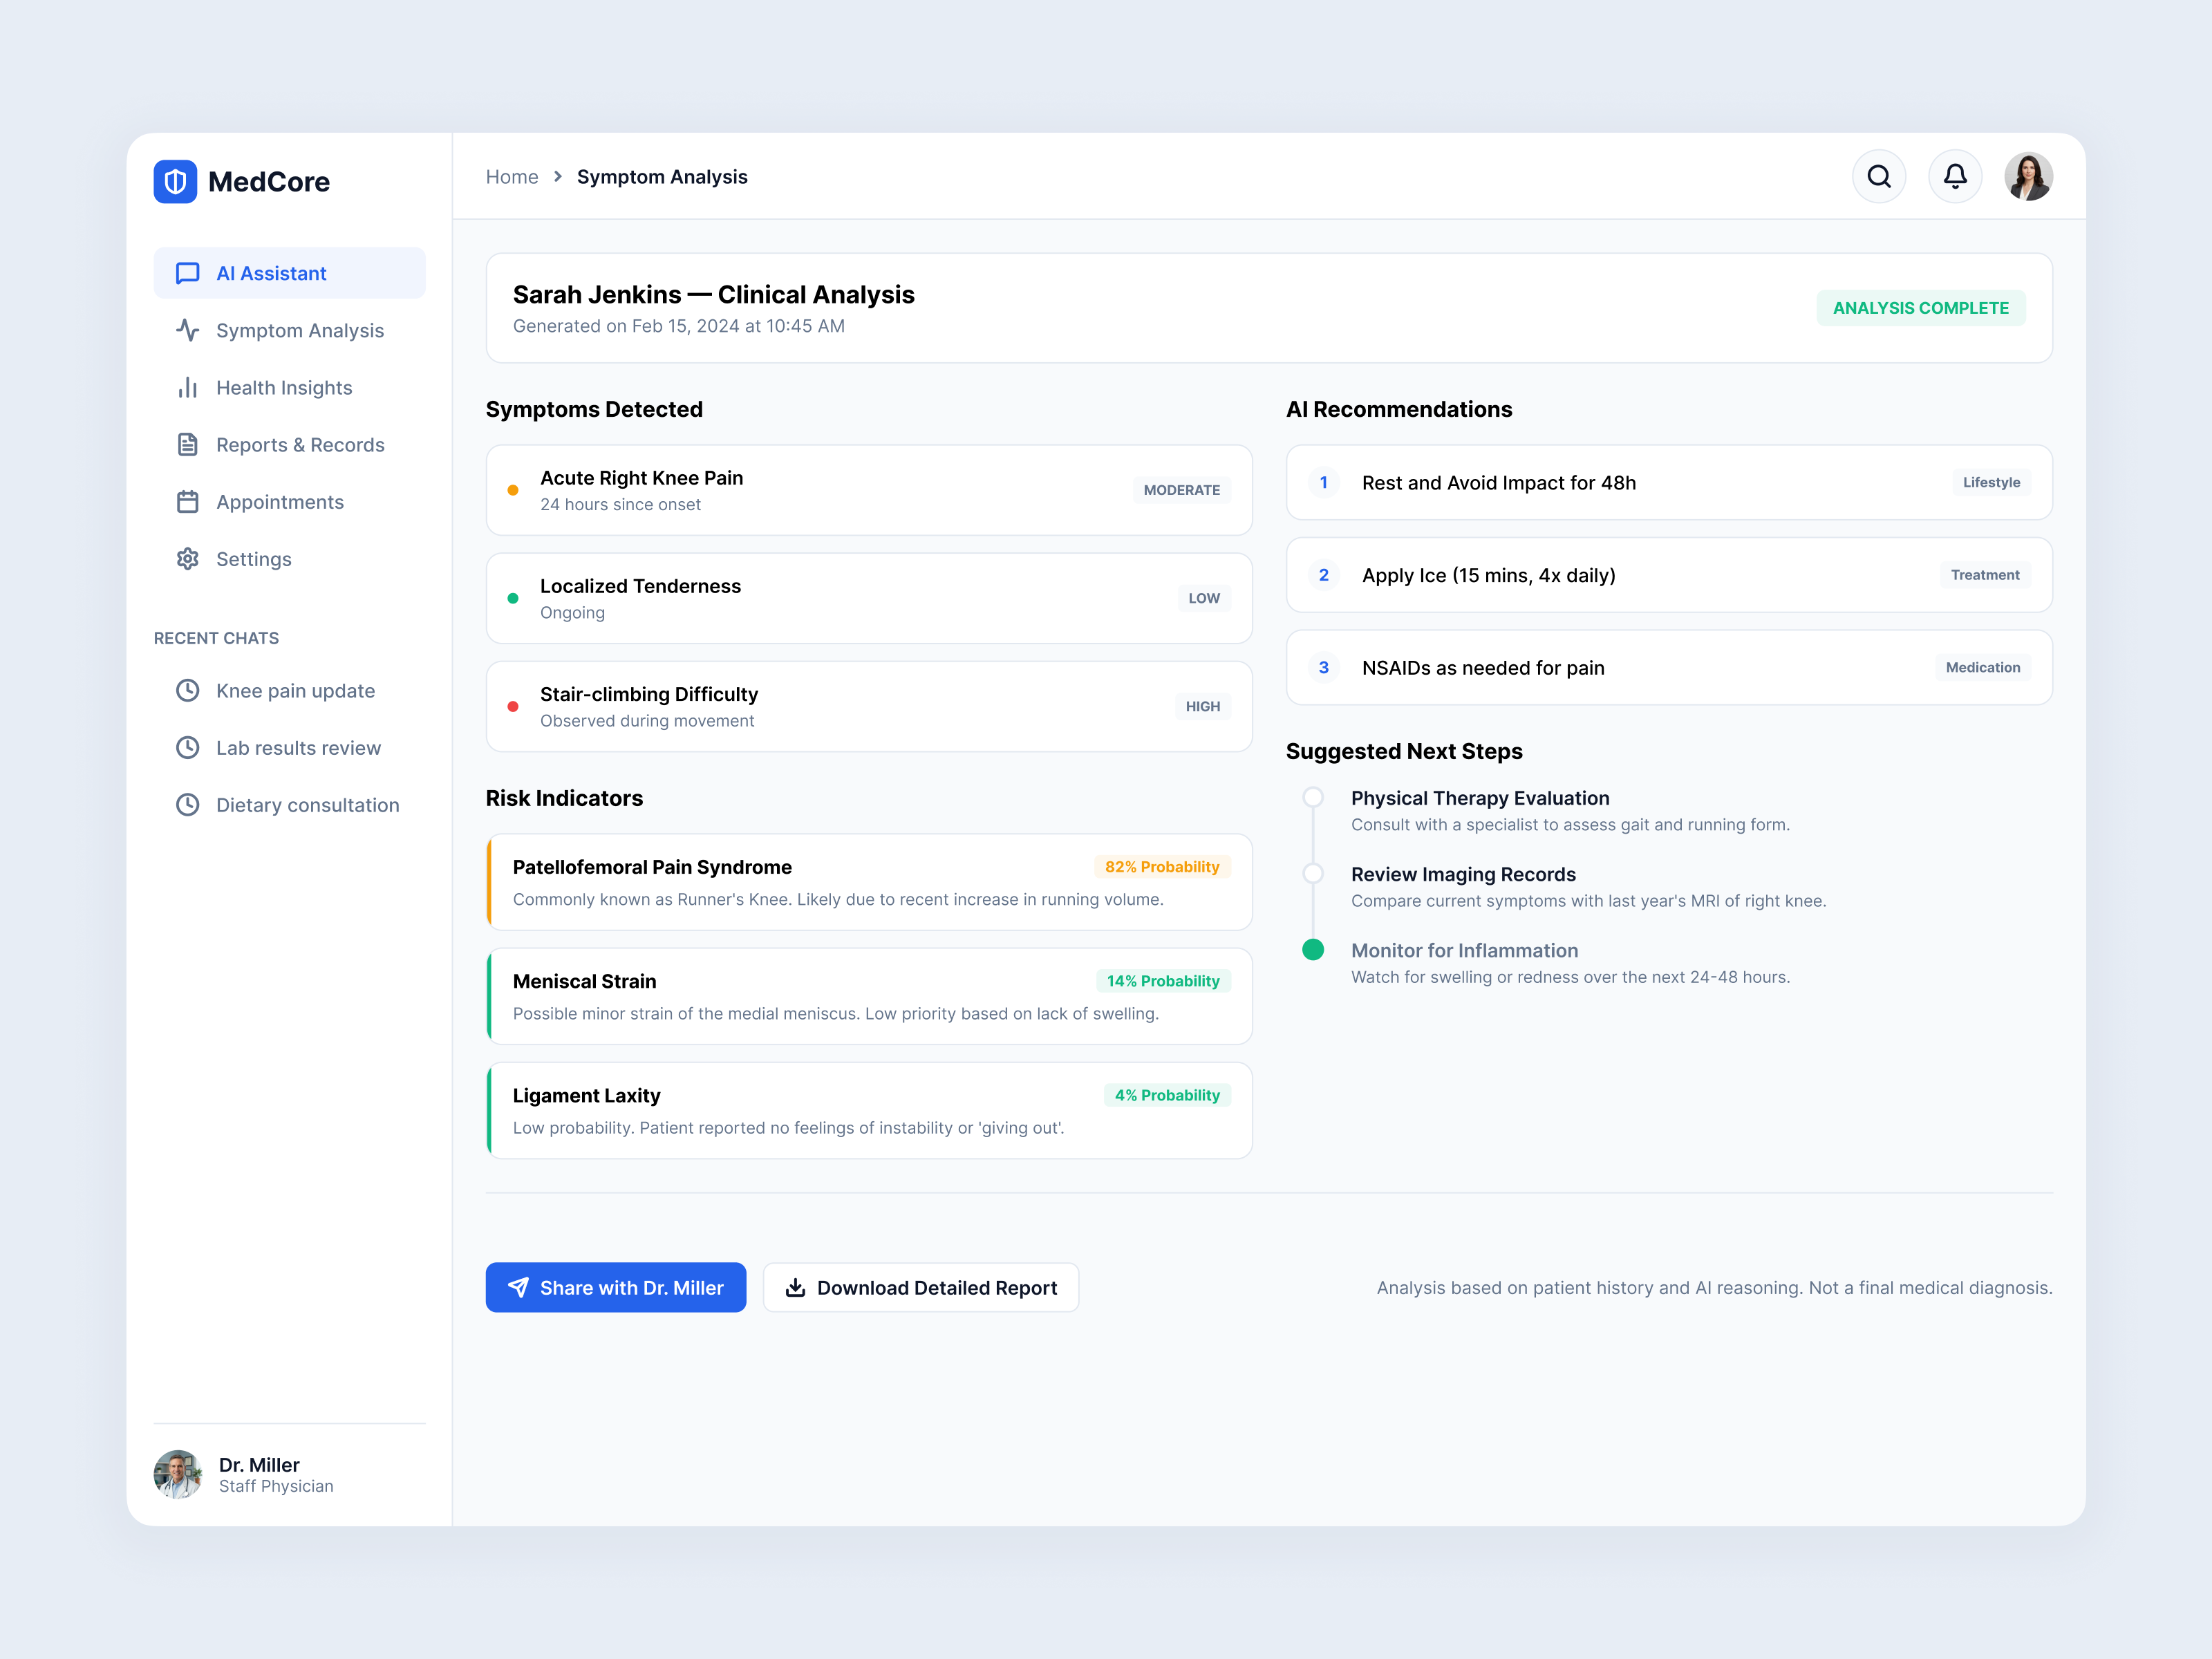This screenshot has height=1659, width=2212.
Task: Click the 14% Probability badge
Action: click(x=1163, y=981)
